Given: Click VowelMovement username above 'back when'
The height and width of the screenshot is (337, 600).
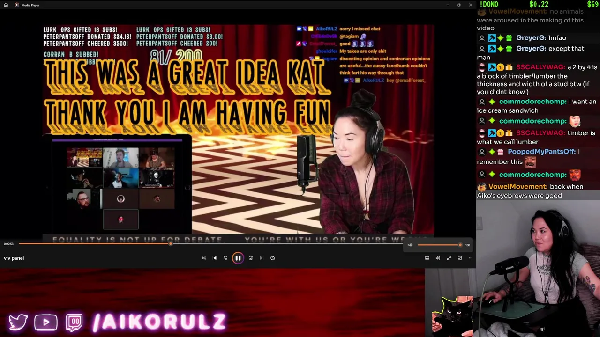Looking at the screenshot, I should [517, 187].
